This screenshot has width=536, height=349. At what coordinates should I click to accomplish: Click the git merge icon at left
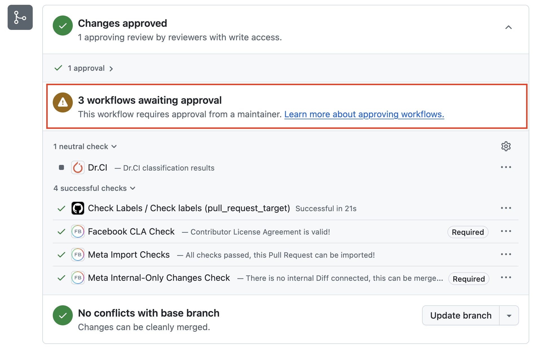[x=20, y=17]
